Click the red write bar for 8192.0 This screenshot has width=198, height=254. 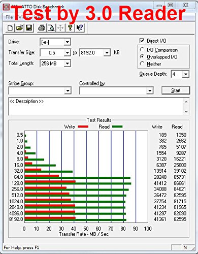pos(50,218)
